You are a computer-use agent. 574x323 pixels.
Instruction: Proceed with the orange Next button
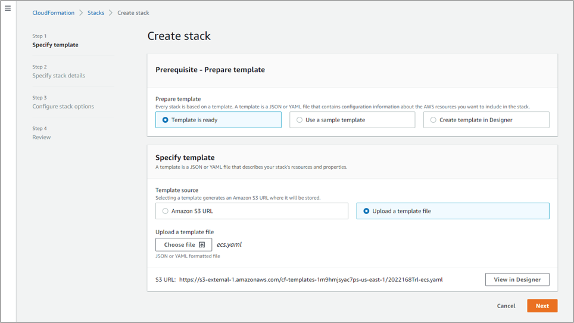542,306
